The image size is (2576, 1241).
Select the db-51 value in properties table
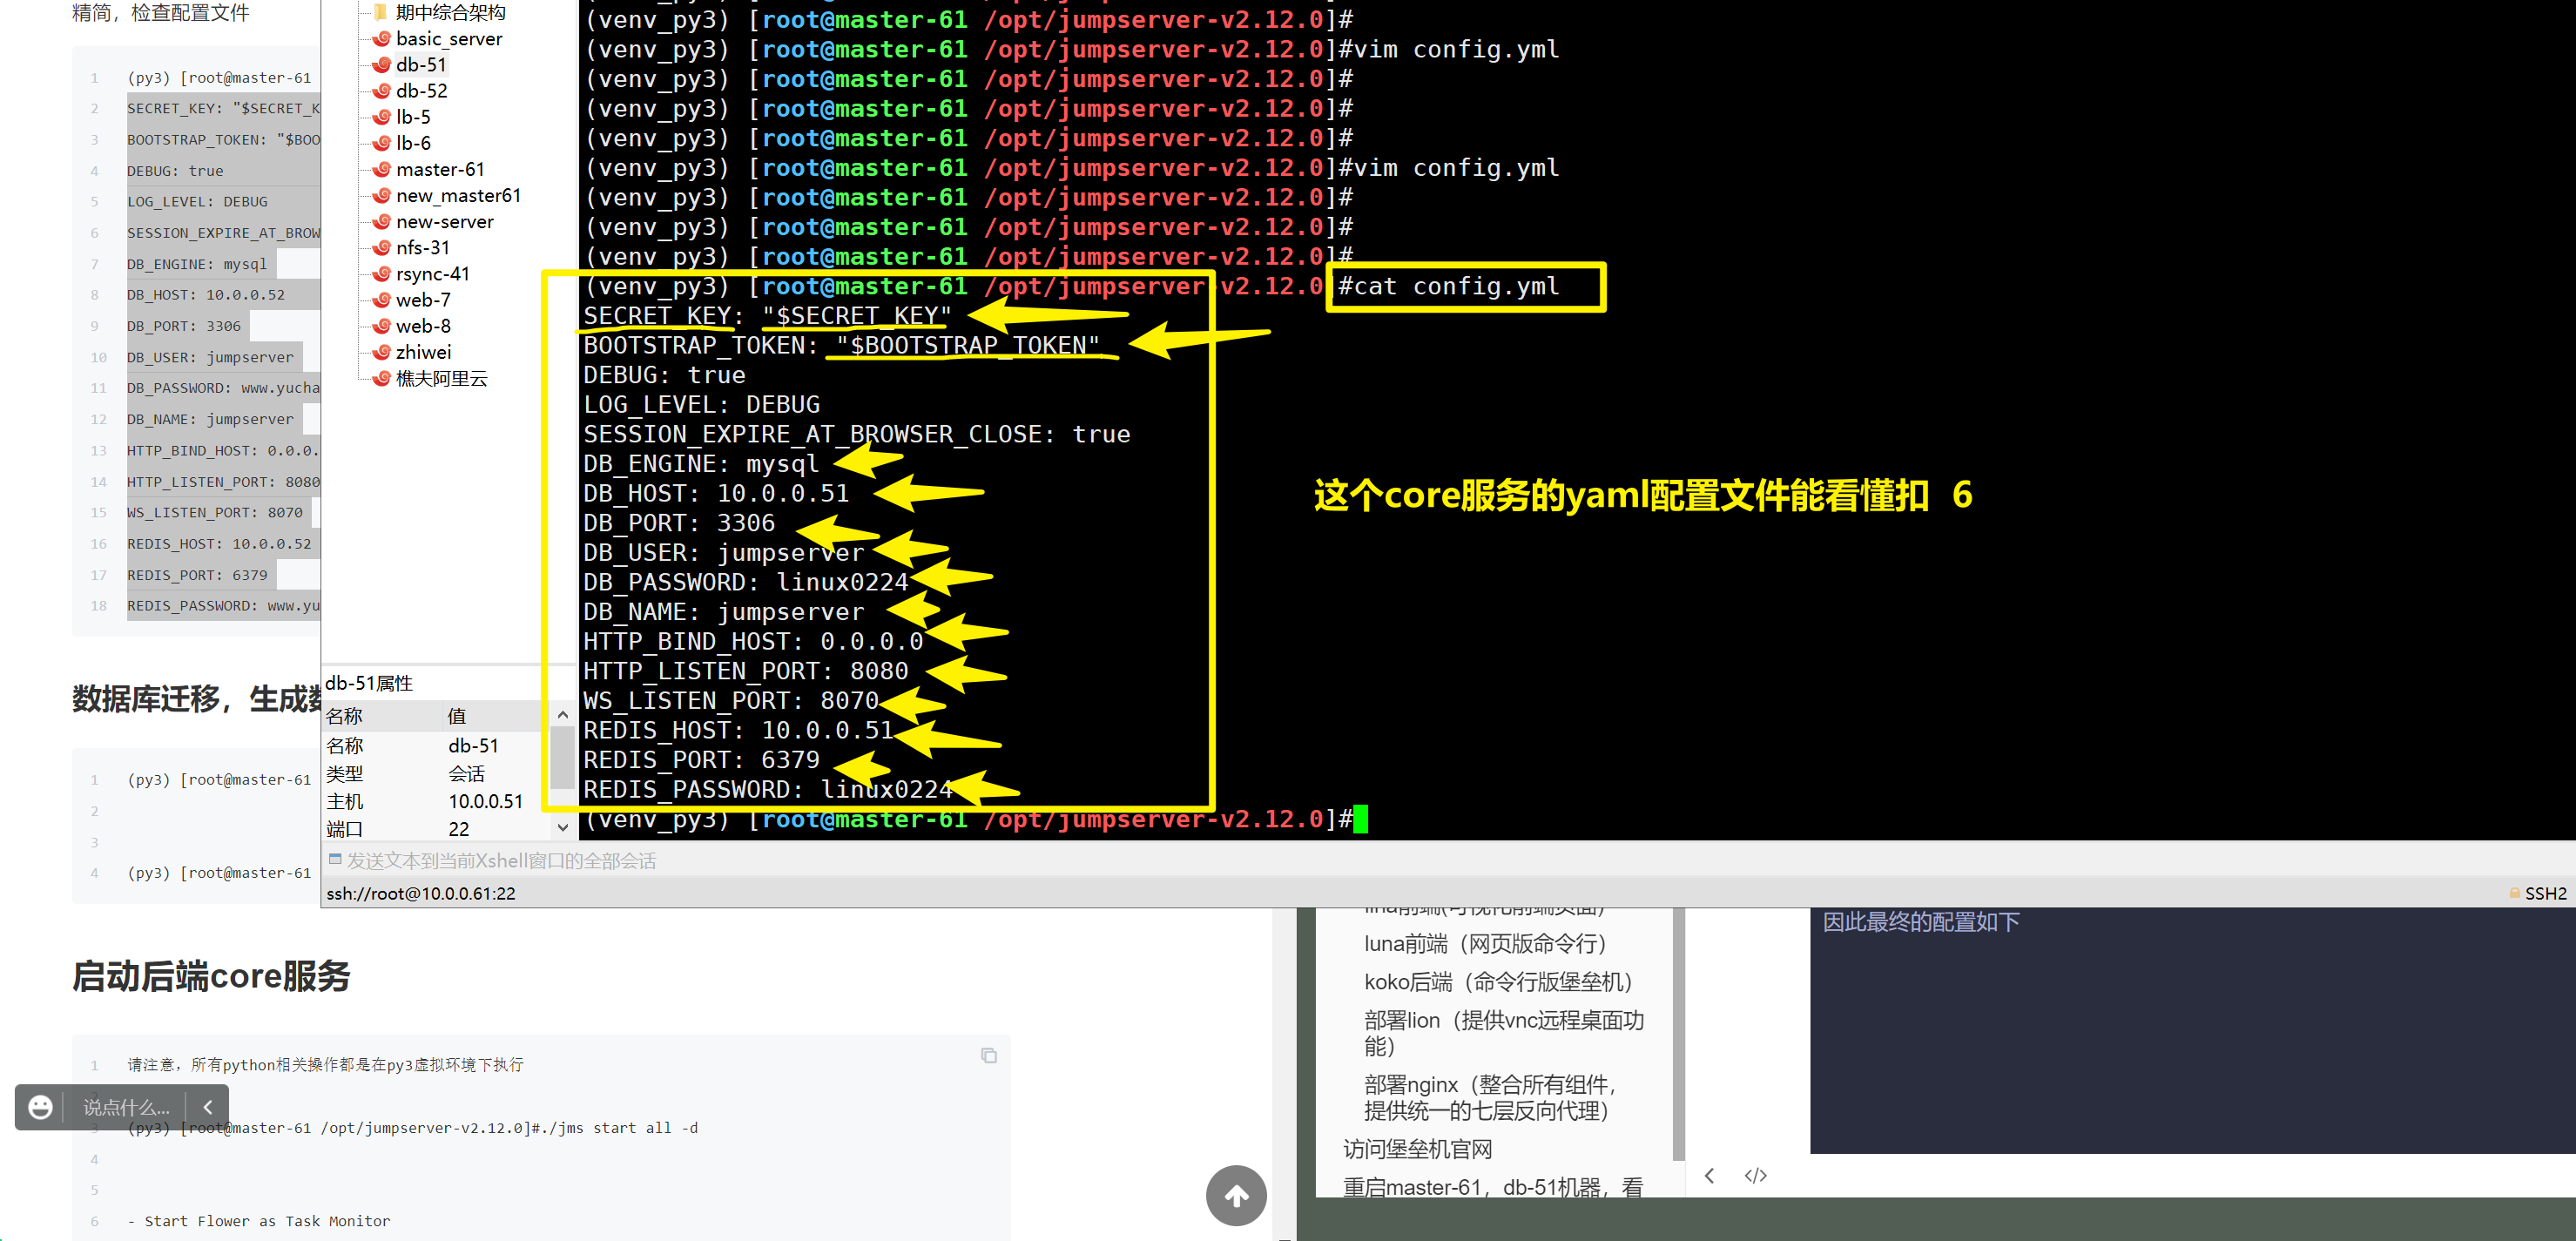(x=473, y=746)
